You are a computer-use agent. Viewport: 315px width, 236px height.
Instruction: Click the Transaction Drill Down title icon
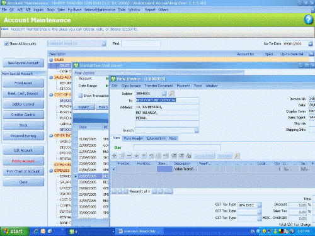[76, 65]
